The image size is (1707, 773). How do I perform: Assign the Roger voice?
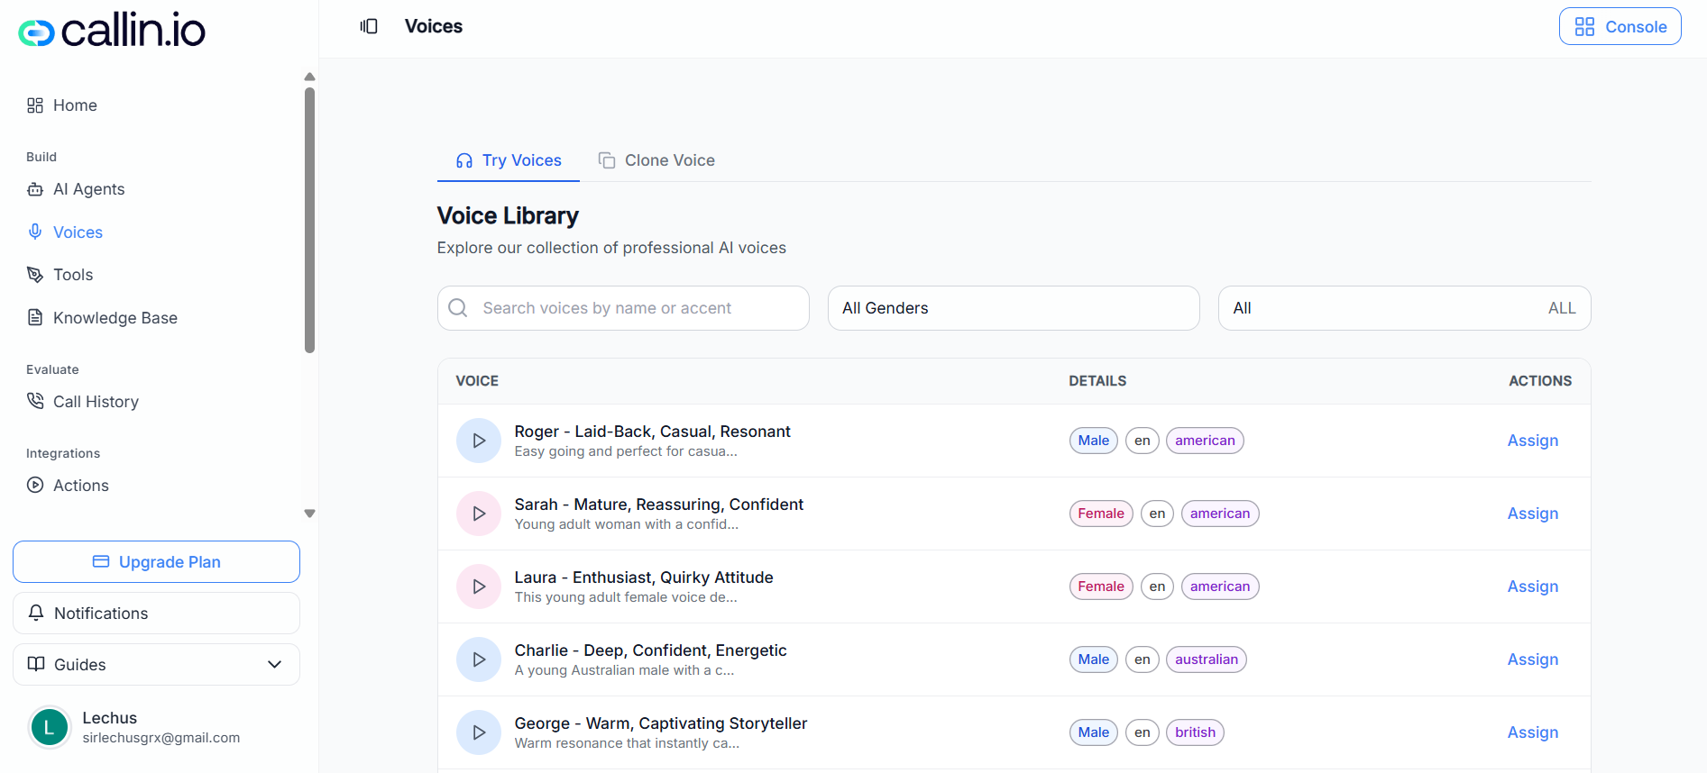tap(1533, 441)
